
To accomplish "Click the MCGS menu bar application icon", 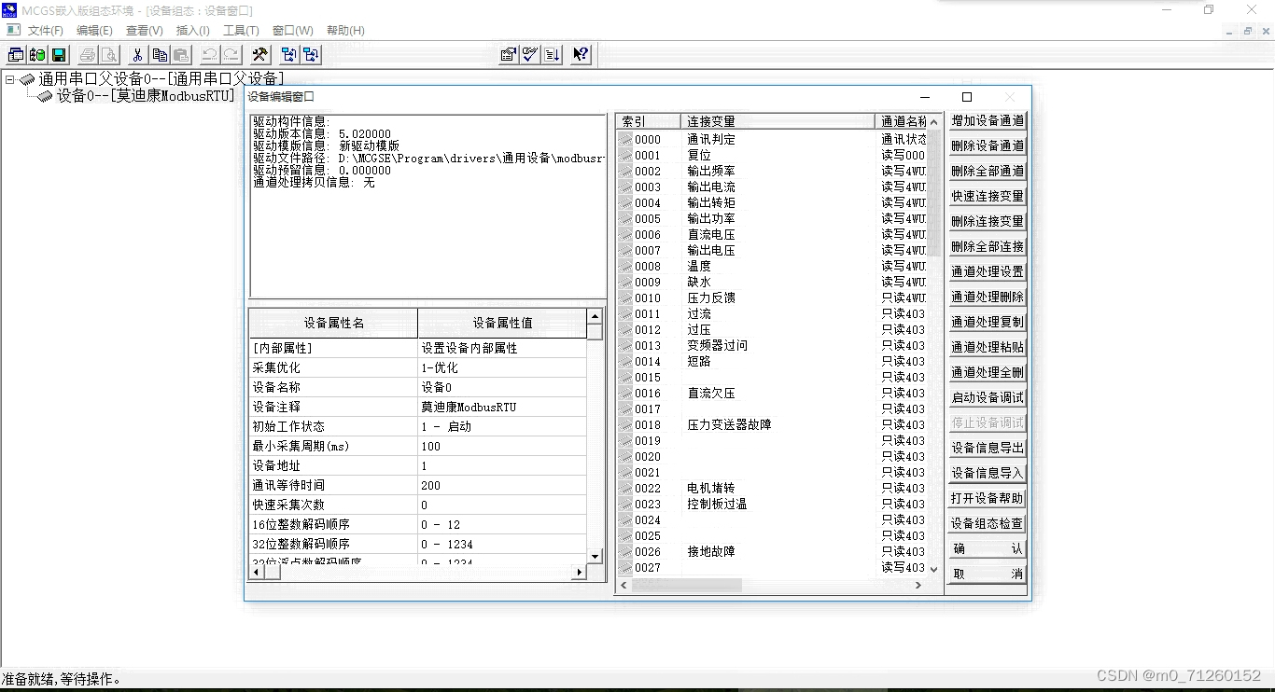I will coord(13,31).
